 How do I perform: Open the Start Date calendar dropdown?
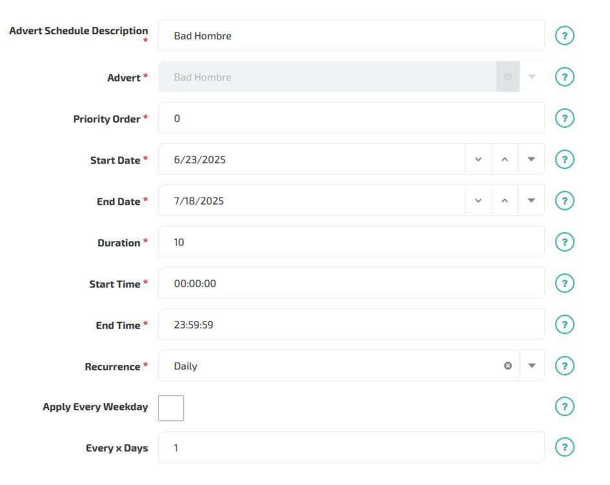coord(531,159)
